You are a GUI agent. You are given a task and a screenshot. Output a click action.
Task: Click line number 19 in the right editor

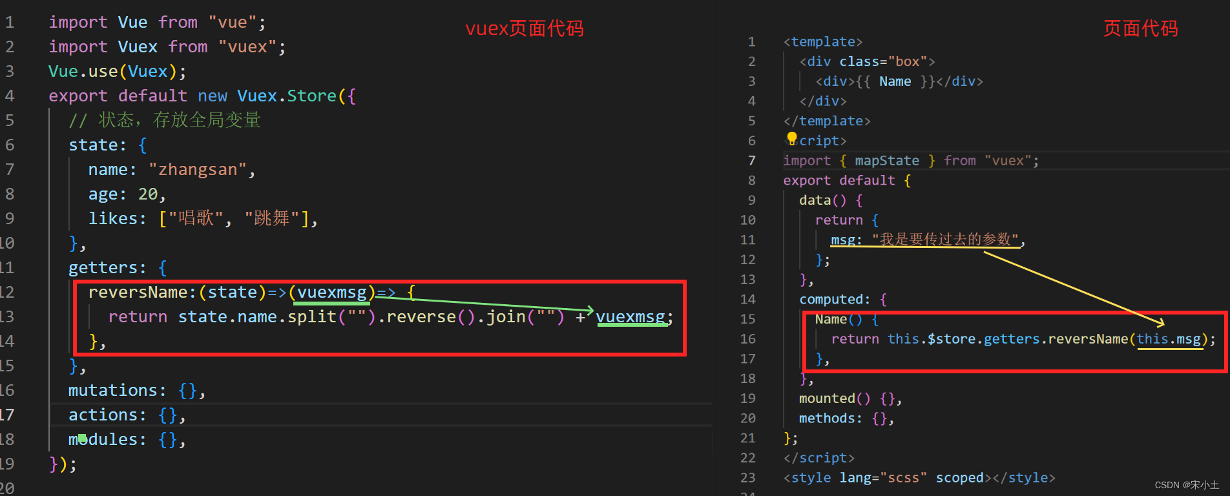click(x=748, y=398)
